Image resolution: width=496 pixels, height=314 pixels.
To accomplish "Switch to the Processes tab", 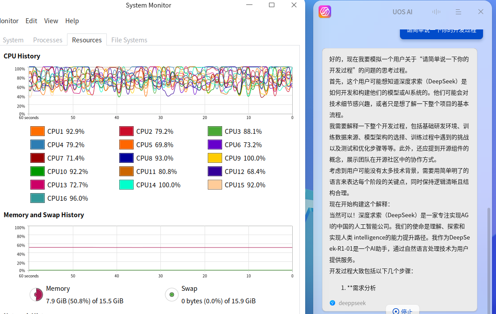I will coord(47,40).
